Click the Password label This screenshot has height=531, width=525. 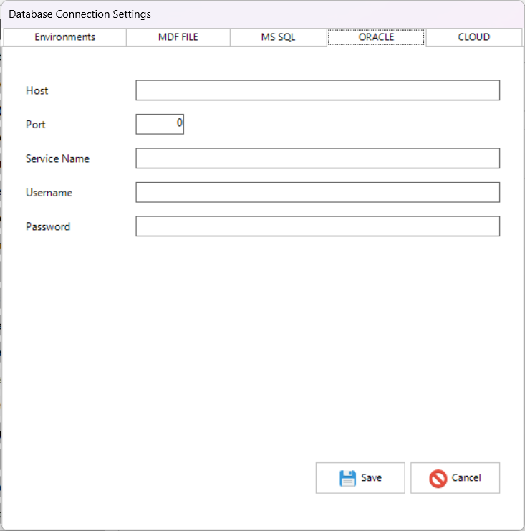coord(48,226)
